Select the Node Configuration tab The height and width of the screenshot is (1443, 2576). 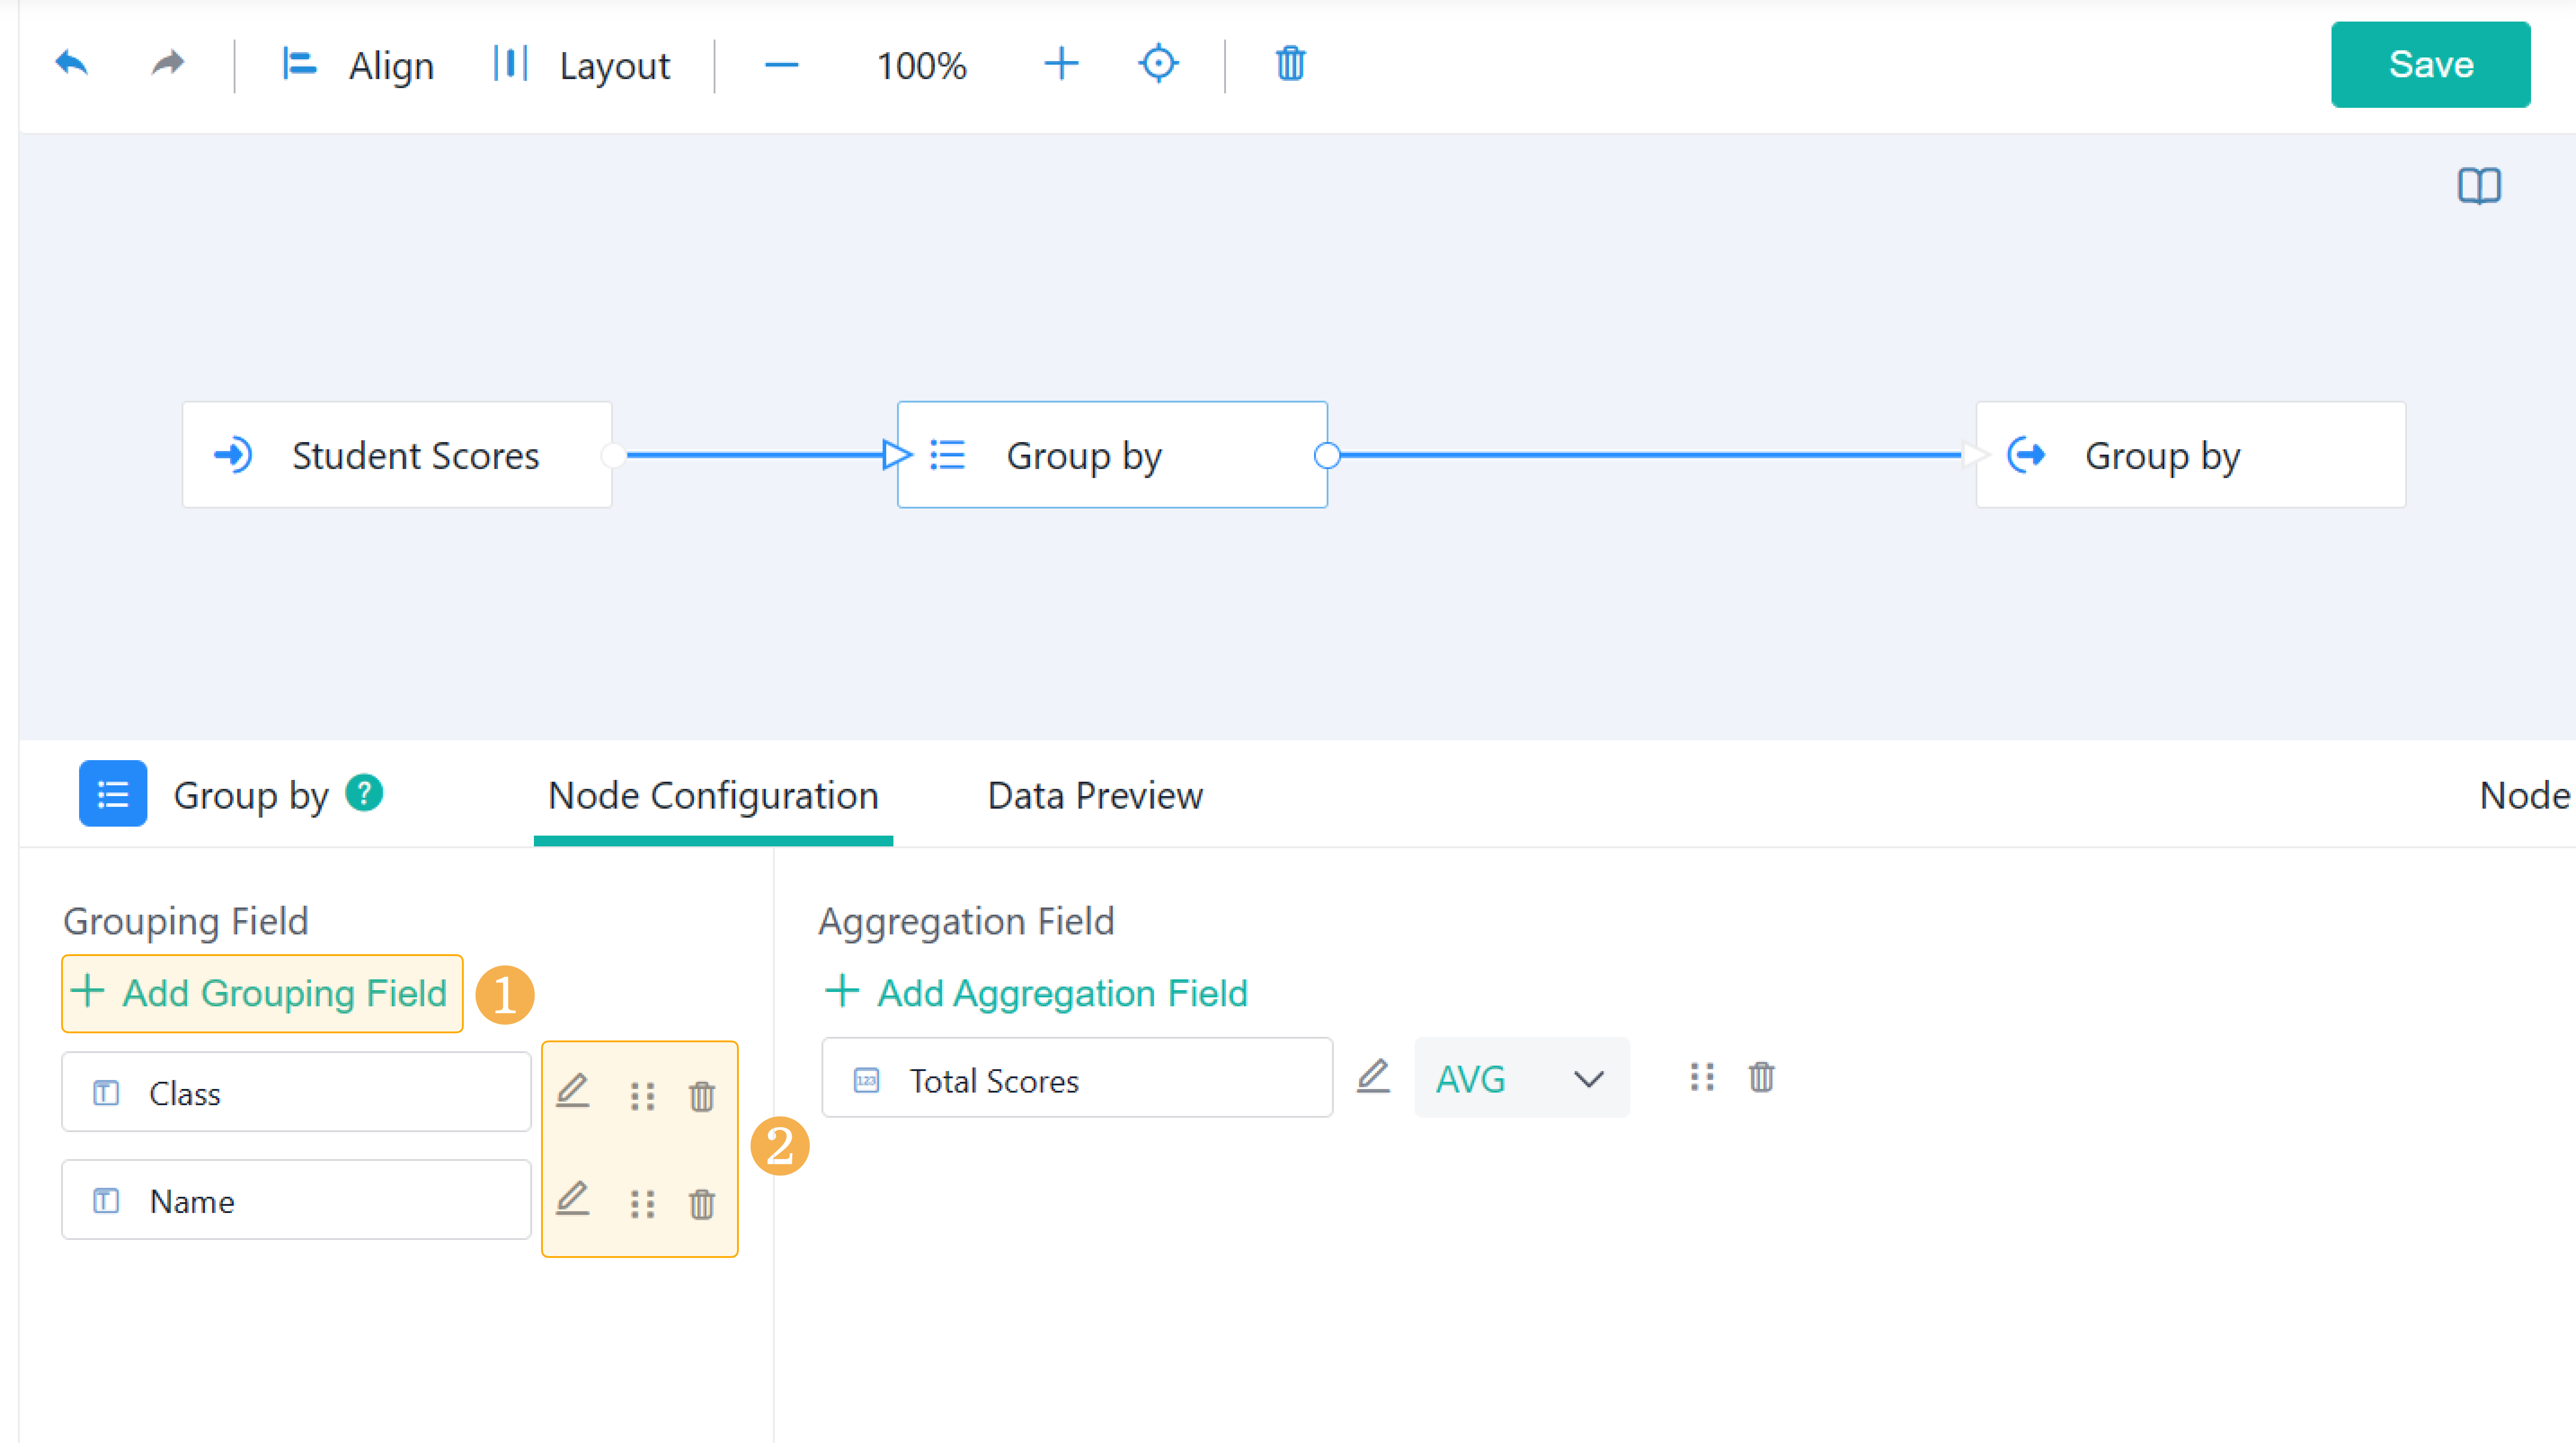tap(713, 796)
